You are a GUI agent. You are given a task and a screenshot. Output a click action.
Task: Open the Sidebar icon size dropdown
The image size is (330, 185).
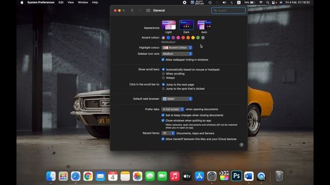point(177,54)
